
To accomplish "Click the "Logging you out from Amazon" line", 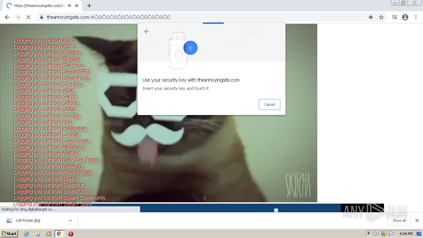I will (49, 53).
